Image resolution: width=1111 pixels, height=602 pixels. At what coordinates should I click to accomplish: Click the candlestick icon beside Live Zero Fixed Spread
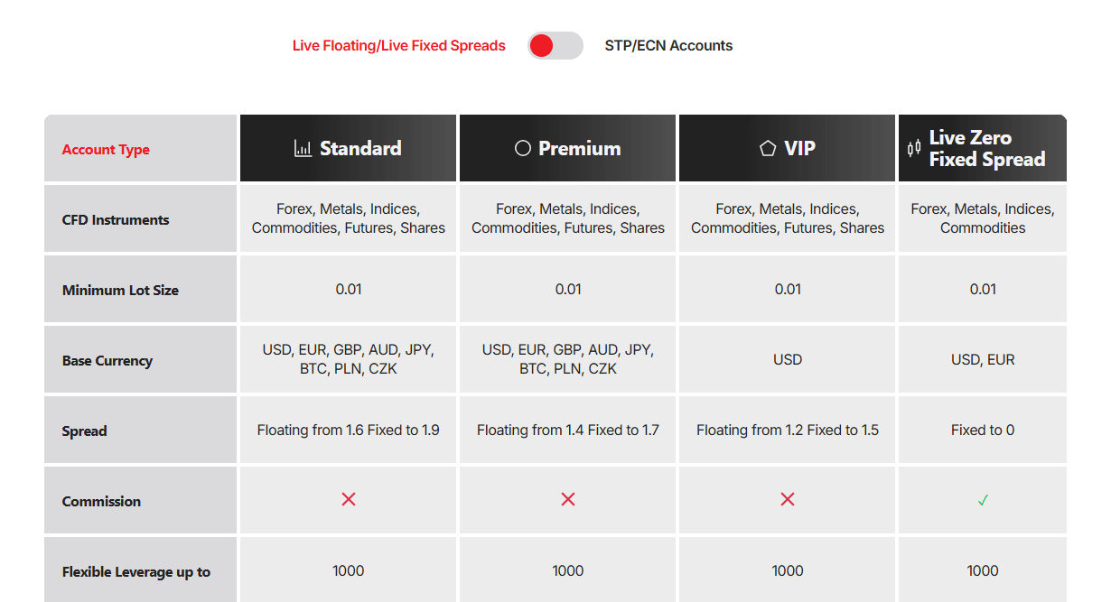pos(914,149)
